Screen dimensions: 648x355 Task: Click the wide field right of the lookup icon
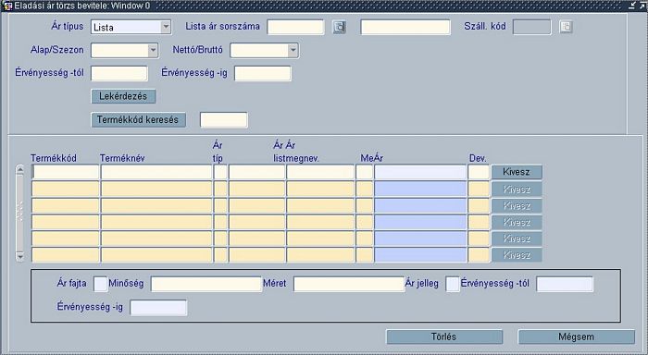coord(405,27)
